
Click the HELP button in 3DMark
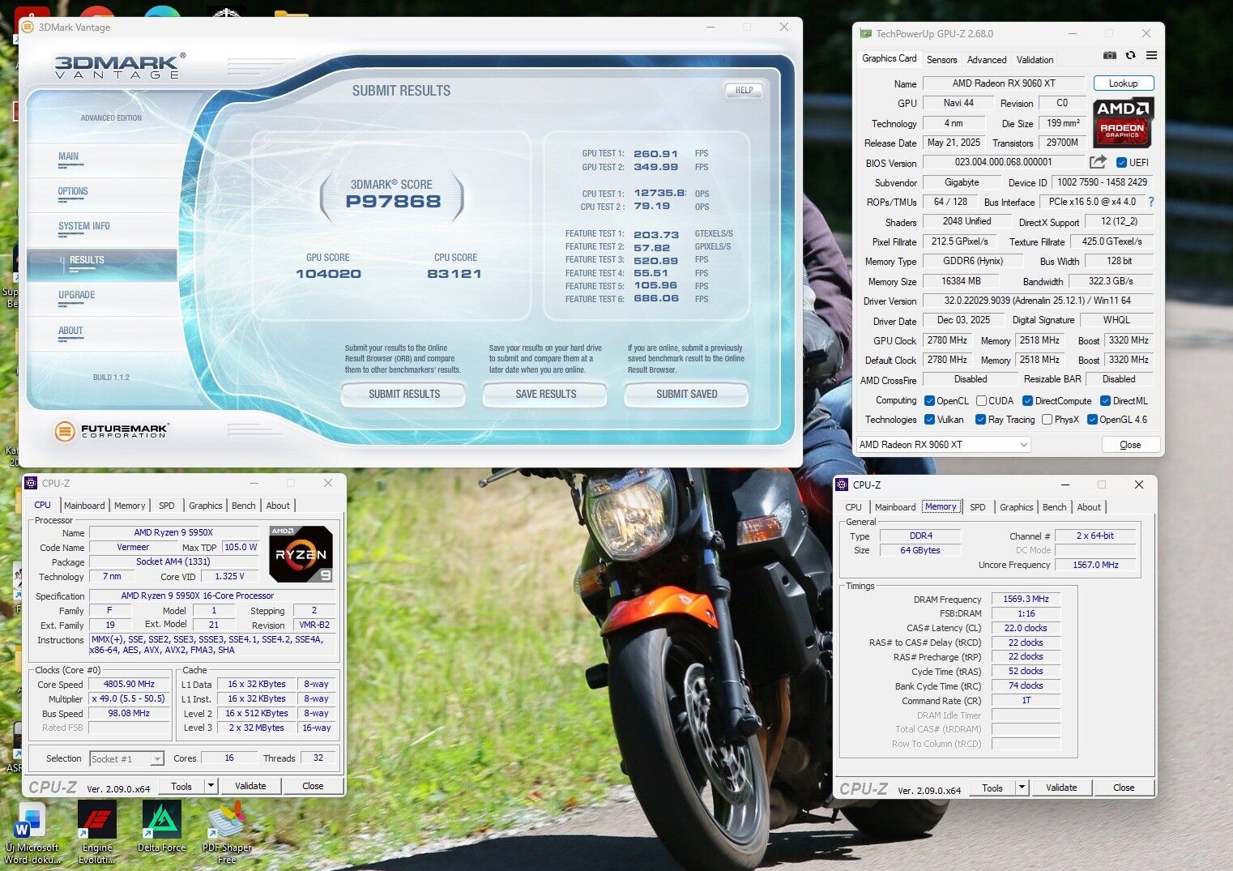click(x=744, y=91)
